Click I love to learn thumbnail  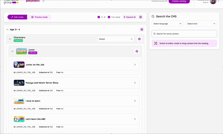(19, 101)
